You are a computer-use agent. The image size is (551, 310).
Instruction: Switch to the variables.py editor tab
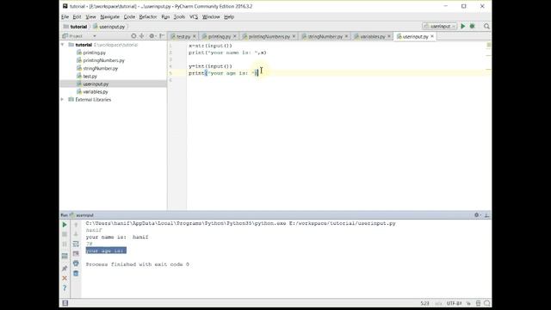point(373,36)
